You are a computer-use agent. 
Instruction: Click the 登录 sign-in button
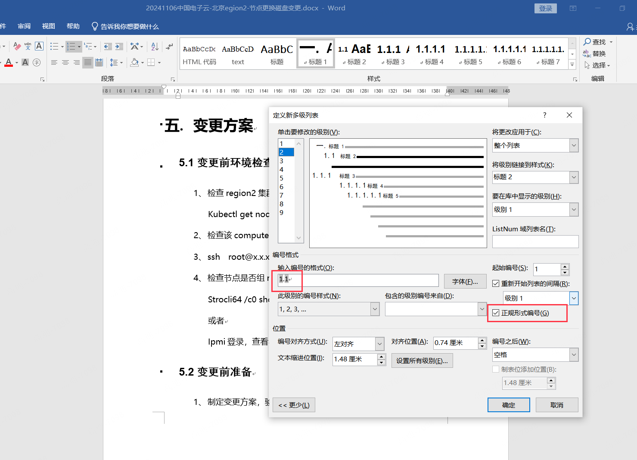click(546, 9)
